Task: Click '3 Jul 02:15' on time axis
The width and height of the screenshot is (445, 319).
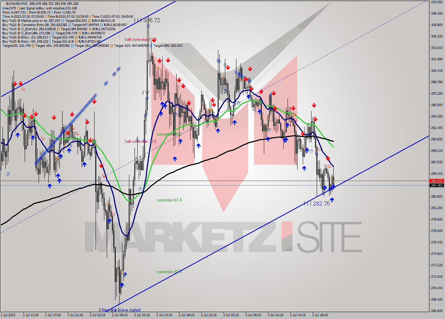Action: (x=231, y=315)
